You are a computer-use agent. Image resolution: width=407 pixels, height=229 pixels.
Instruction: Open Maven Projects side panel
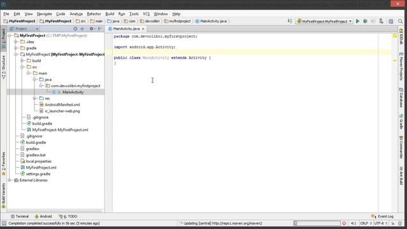point(401,66)
